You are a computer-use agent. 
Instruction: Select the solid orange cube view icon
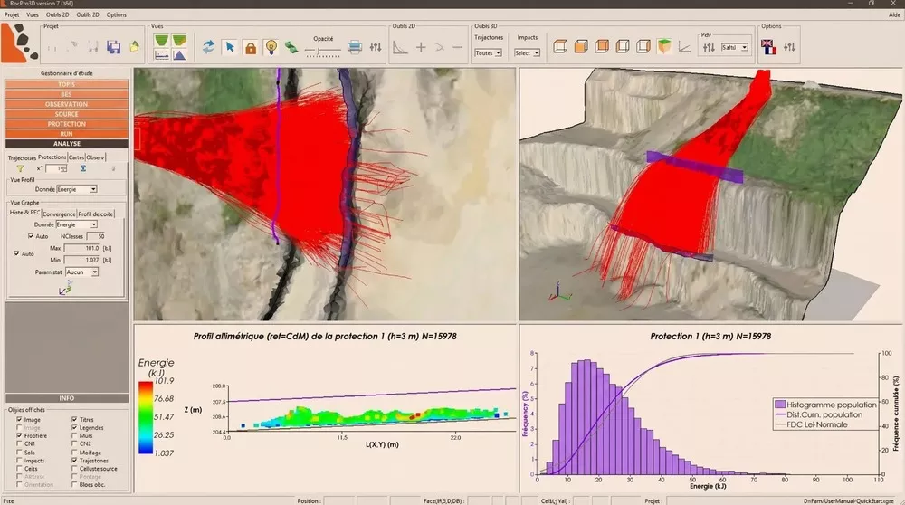581,47
